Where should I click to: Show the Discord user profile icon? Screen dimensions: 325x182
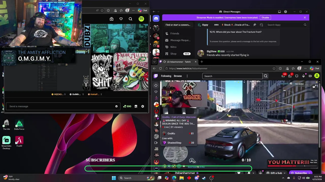coord(262,25)
